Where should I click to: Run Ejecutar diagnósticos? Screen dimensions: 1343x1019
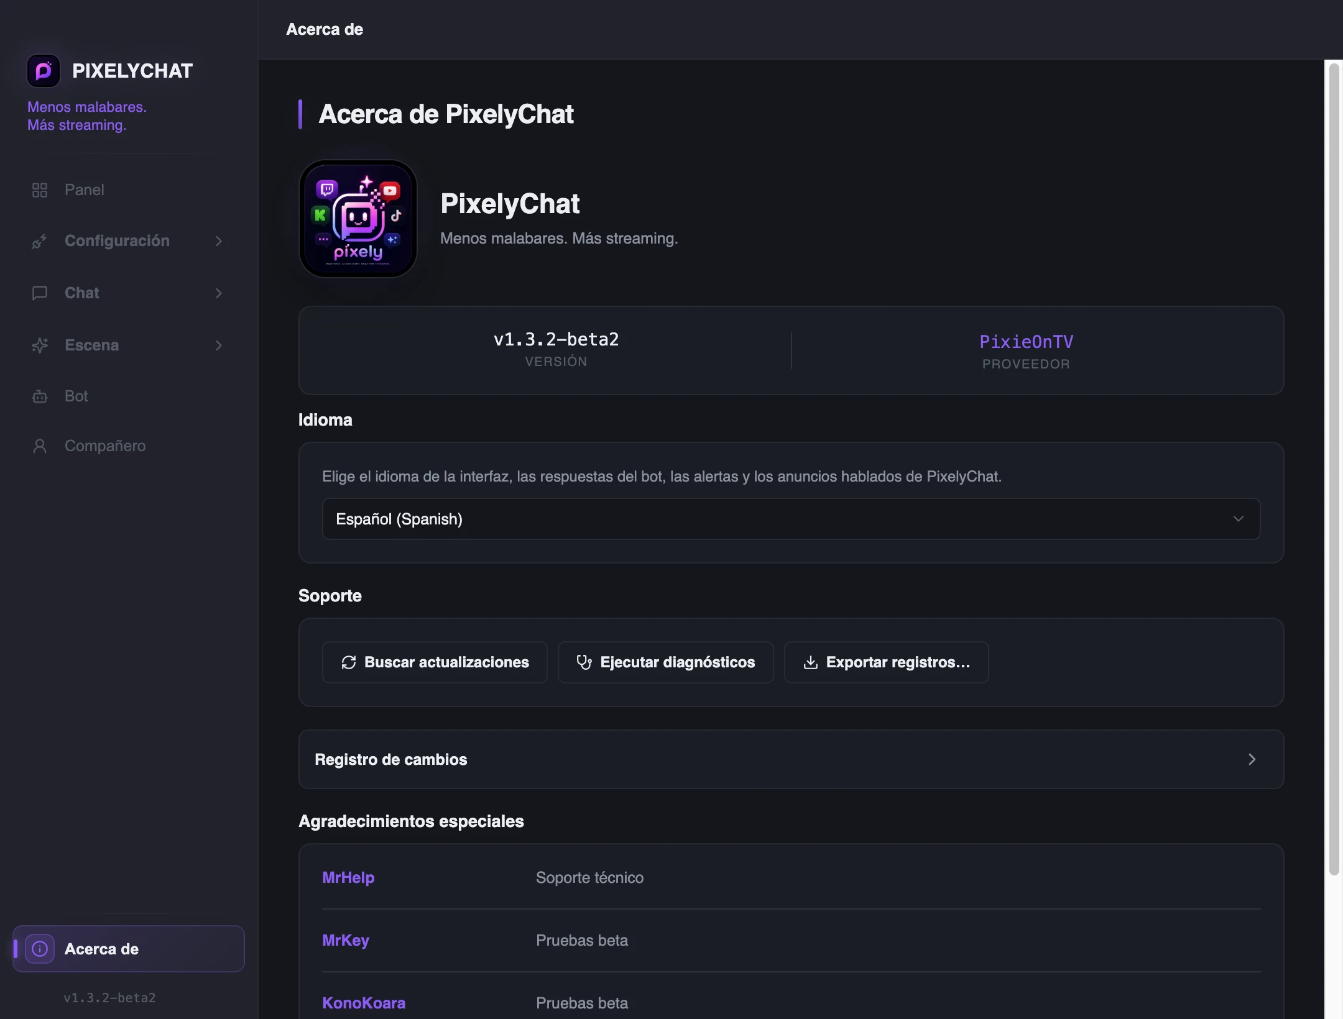[666, 662]
